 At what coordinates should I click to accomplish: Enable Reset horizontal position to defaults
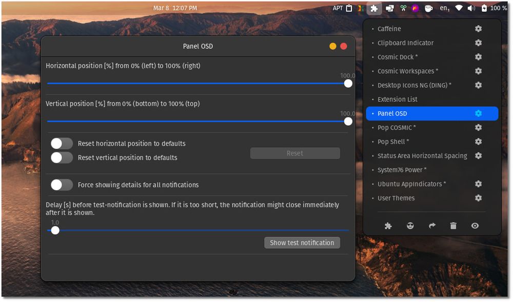point(62,143)
